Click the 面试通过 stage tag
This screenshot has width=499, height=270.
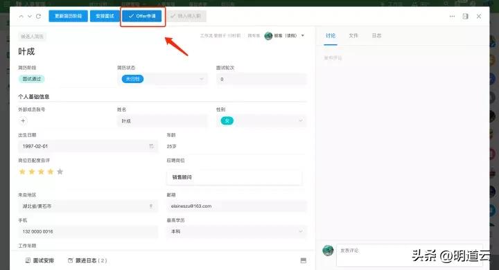pyautogui.click(x=31, y=79)
